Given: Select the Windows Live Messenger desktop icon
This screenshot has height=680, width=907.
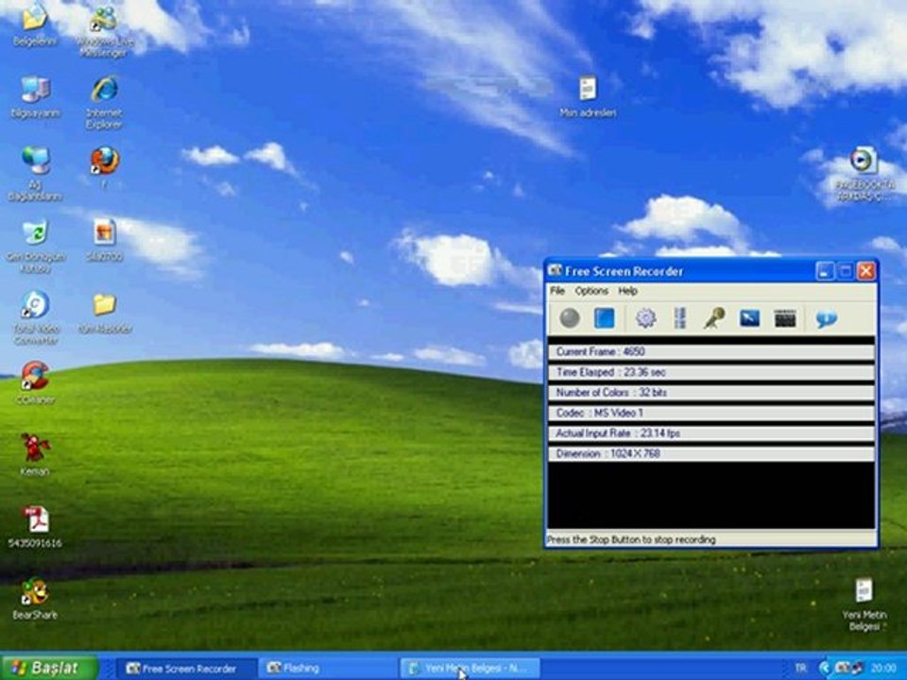Looking at the screenshot, I should (x=104, y=30).
